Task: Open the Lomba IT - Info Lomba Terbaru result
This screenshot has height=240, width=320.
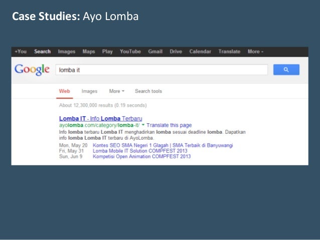Action: point(101,118)
